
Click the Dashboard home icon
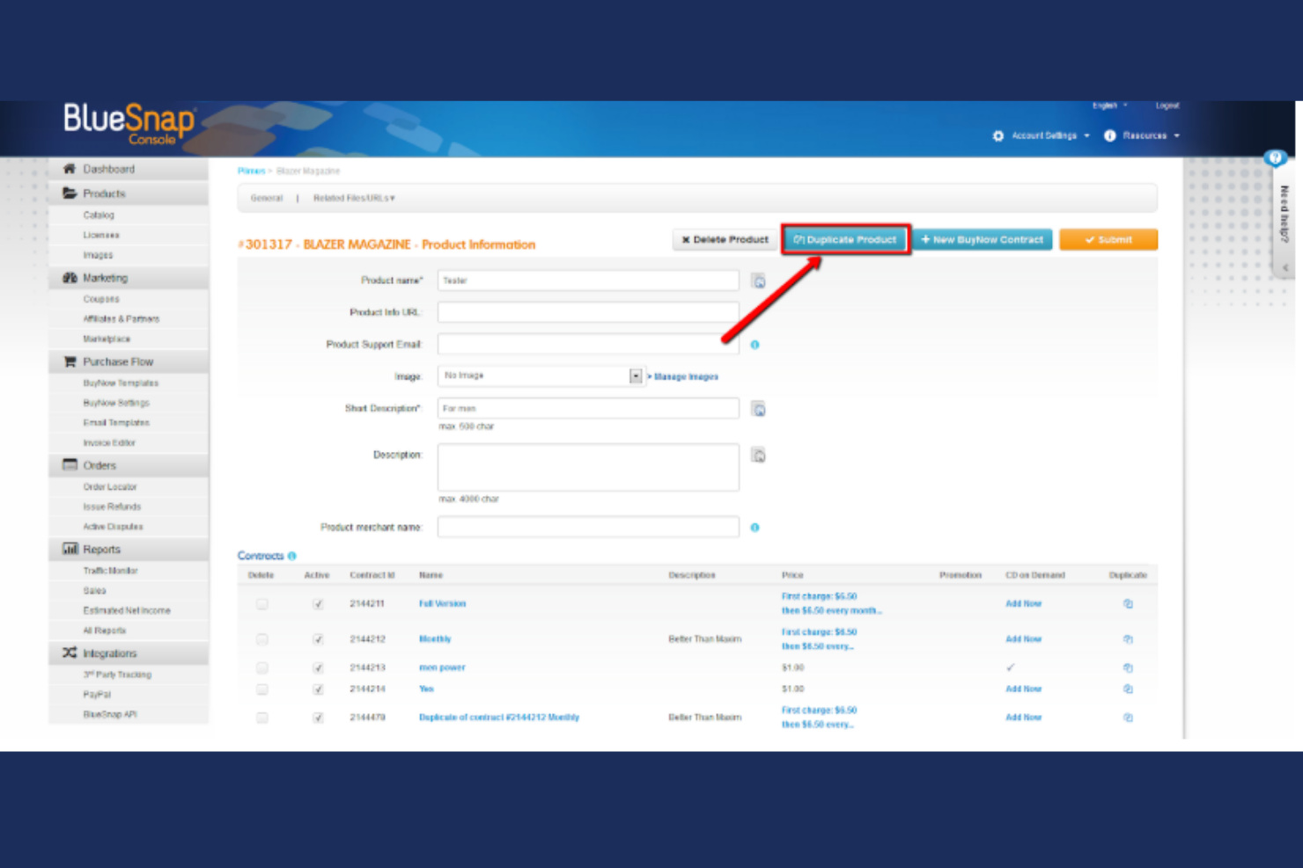(70, 169)
